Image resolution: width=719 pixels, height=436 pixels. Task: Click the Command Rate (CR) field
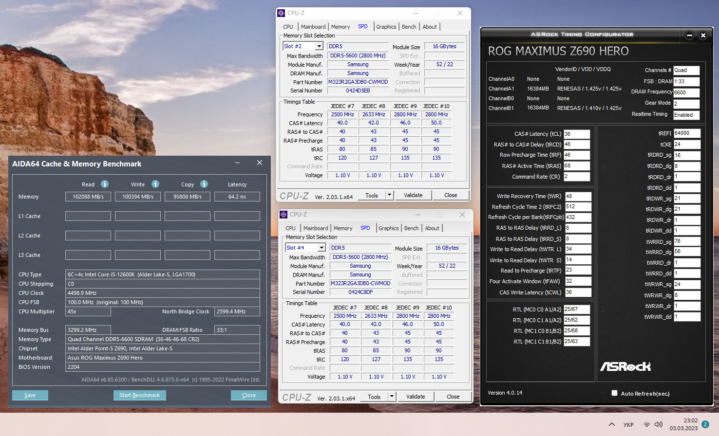pos(577,177)
